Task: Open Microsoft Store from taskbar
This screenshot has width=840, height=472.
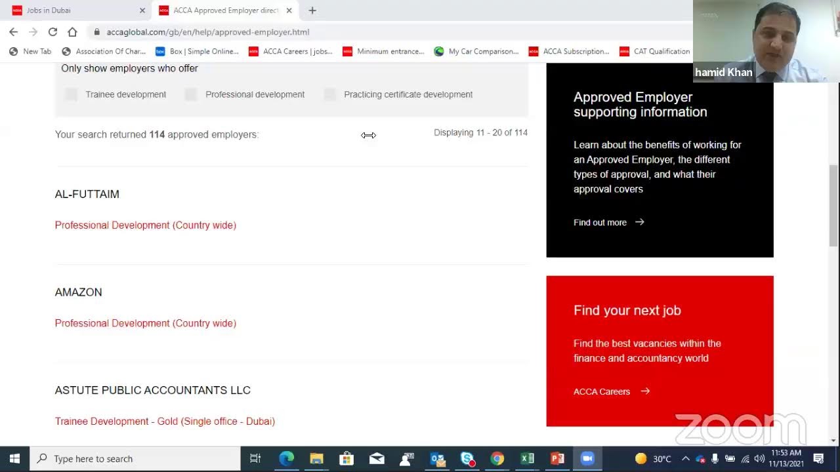Action: [x=346, y=458]
